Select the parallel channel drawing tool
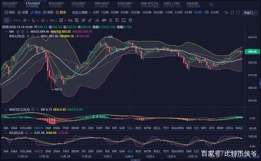The height and width of the screenshot is (161, 261). pos(24,20)
